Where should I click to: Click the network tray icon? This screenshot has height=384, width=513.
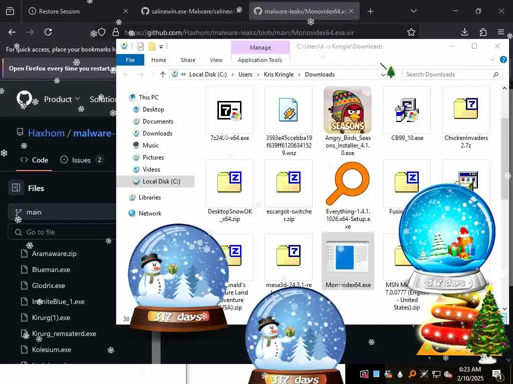pos(436,374)
